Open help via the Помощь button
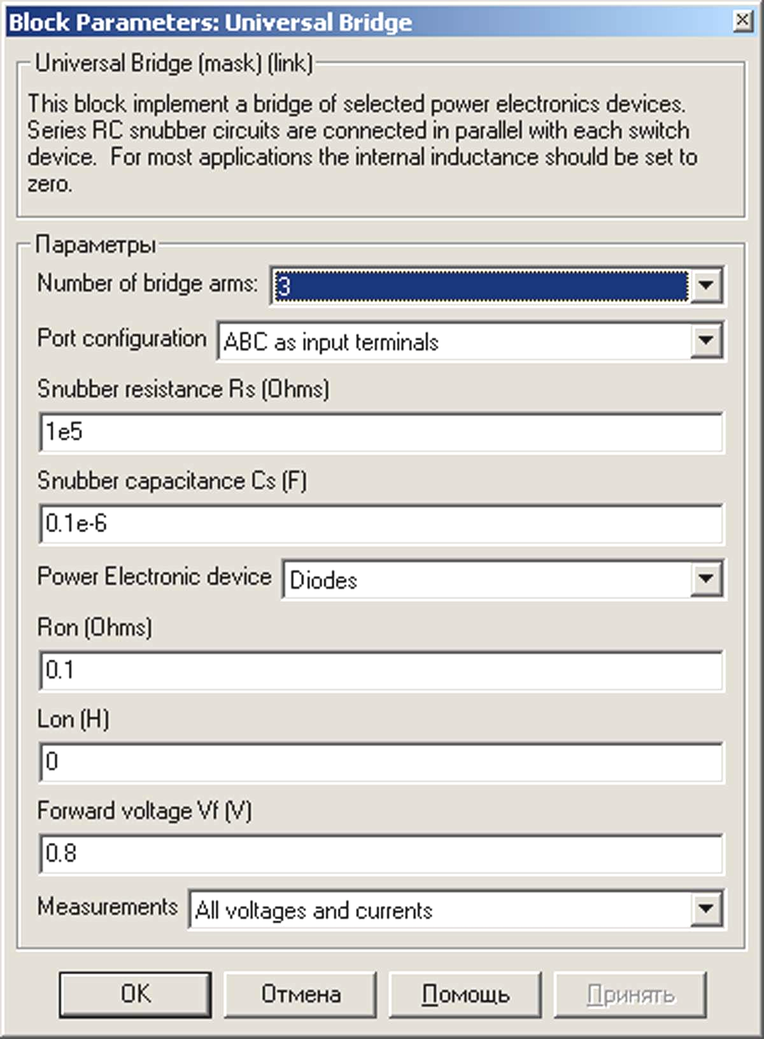Image resolution: width=764 pixels, height=1039 pixels. [465, 994]
